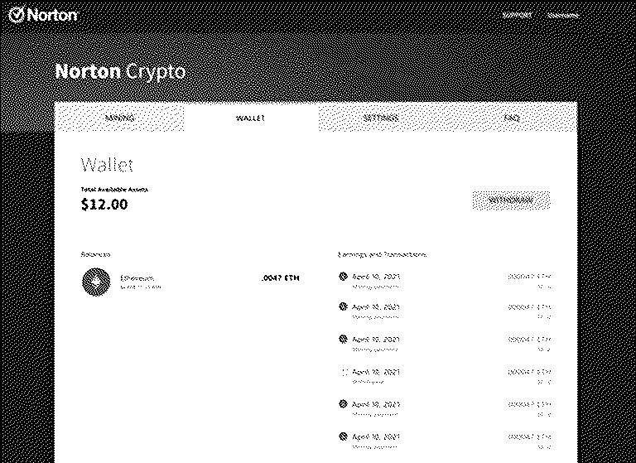Click the first link in the top-right header
This screenshot has height=463, width=636.
click(x=517, y=16)
